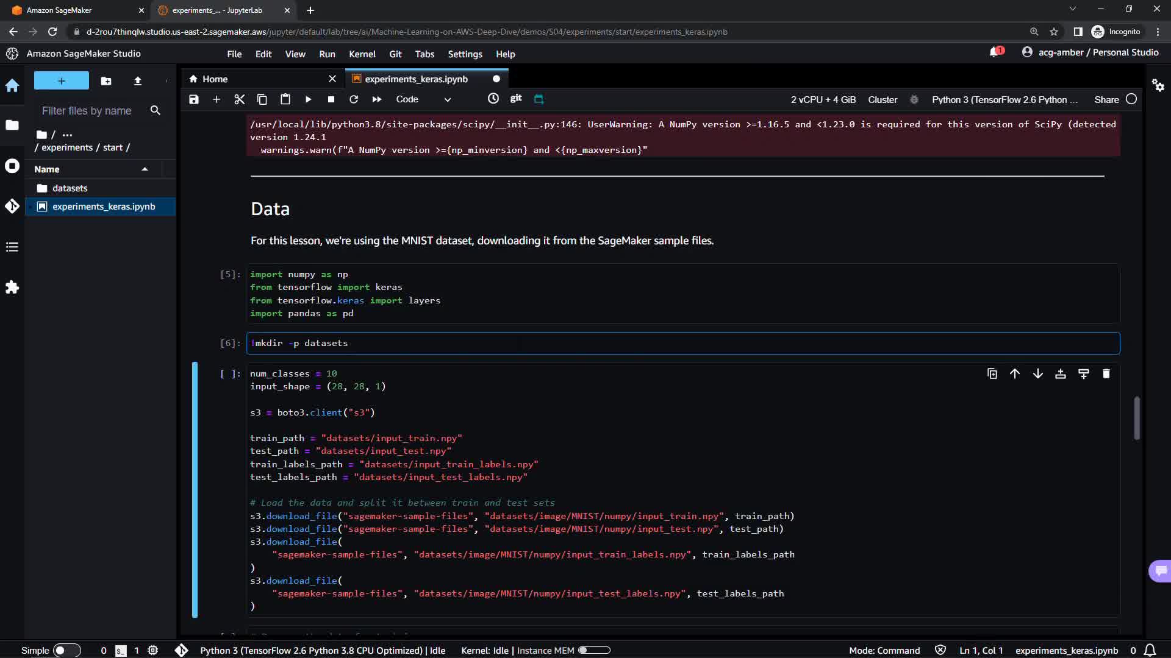Open Running Terminals and Kernels in the sidebar
Image resolution: width=1171 pixels, height=658 pixels.
[12, 166]
